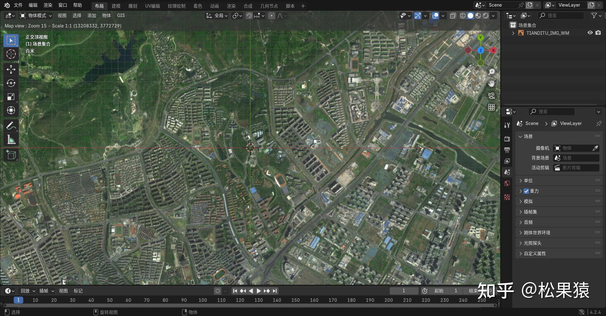
Task: Switch viewport to rendered shading mode
Action: pos(485,15)
